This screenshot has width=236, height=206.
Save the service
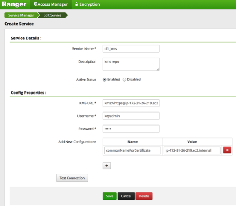pos(109,196)
